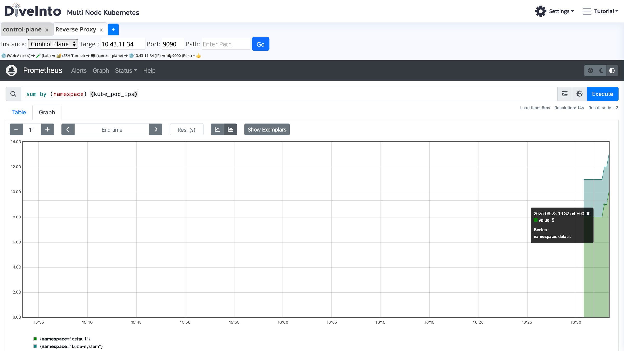Viewport: 624px width, 351px height.
Task: Click the format expression icon
Action: [565, 94]
